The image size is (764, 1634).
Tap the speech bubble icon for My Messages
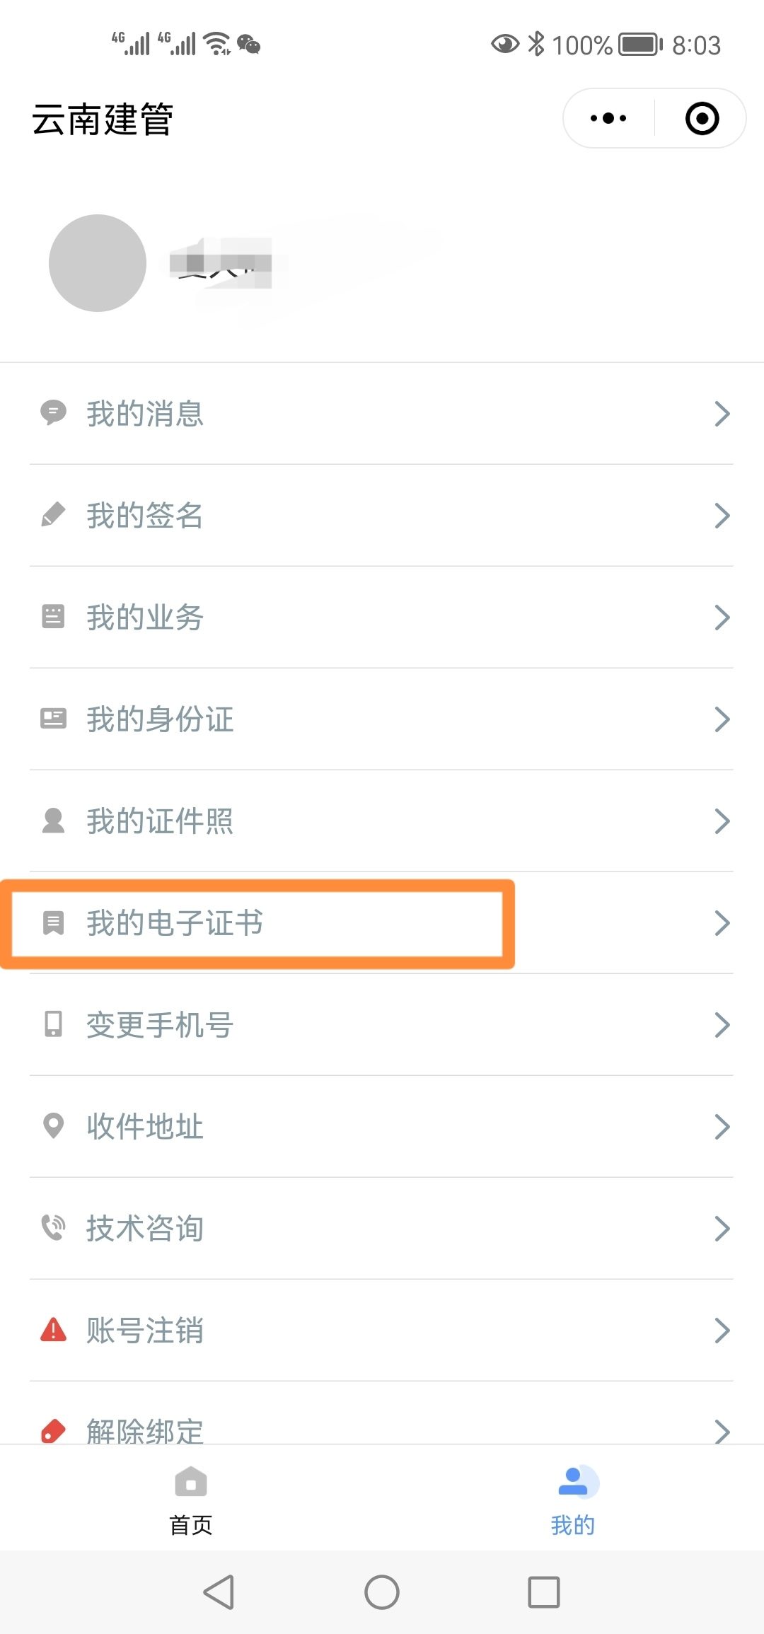coord(53,412)
